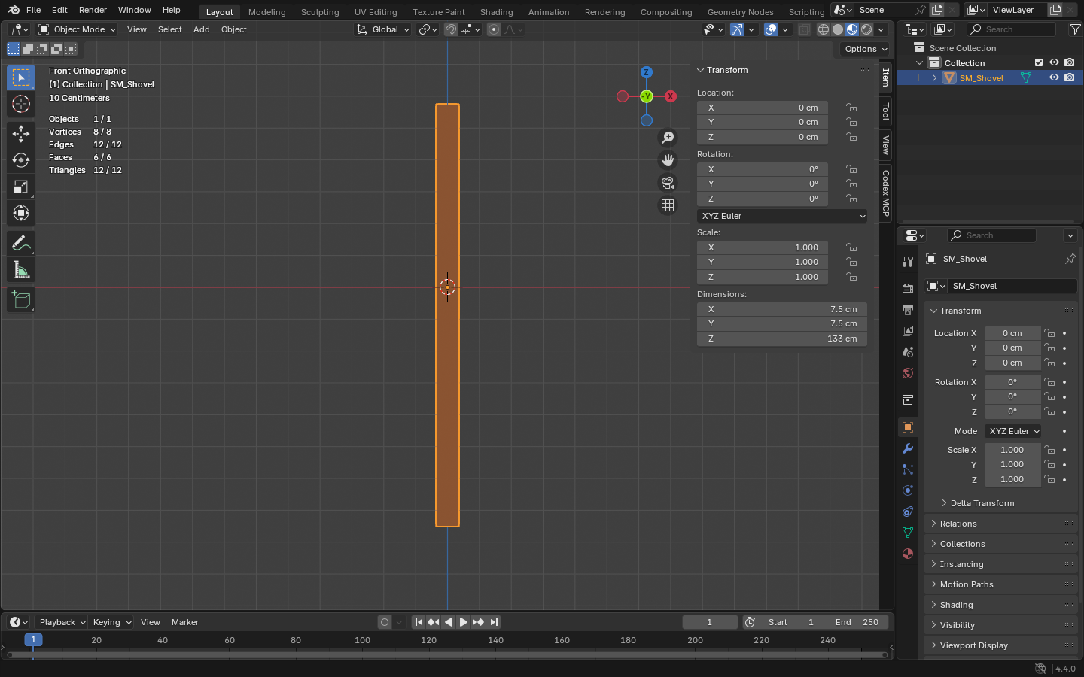Open the XYZ Euler rotation mode dropdown in sidebar
This screenshot has height=677, width=1084.
[782, 216]
